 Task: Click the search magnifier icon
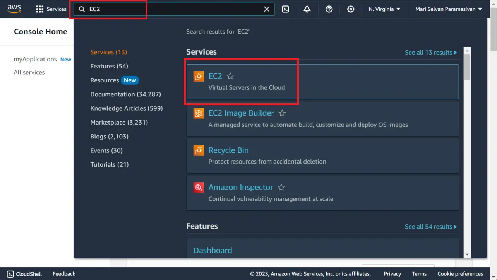[x=82, y=9]
